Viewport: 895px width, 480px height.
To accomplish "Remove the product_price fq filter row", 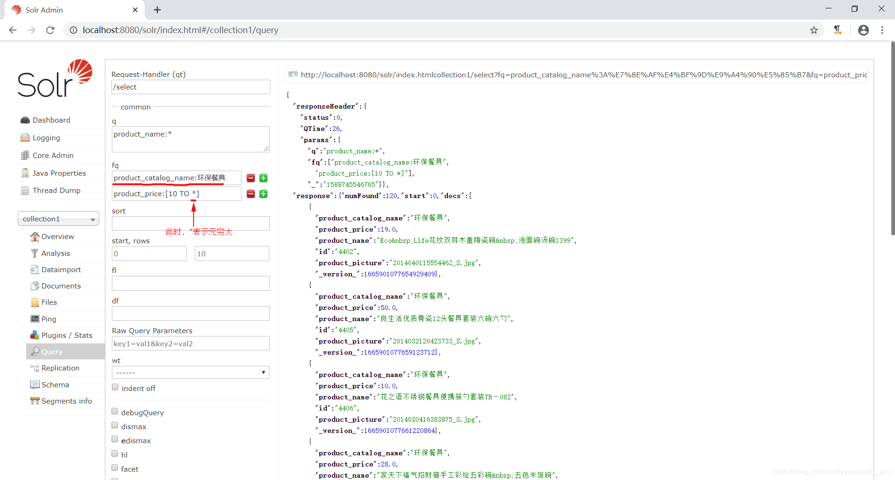I will point(251,194).
